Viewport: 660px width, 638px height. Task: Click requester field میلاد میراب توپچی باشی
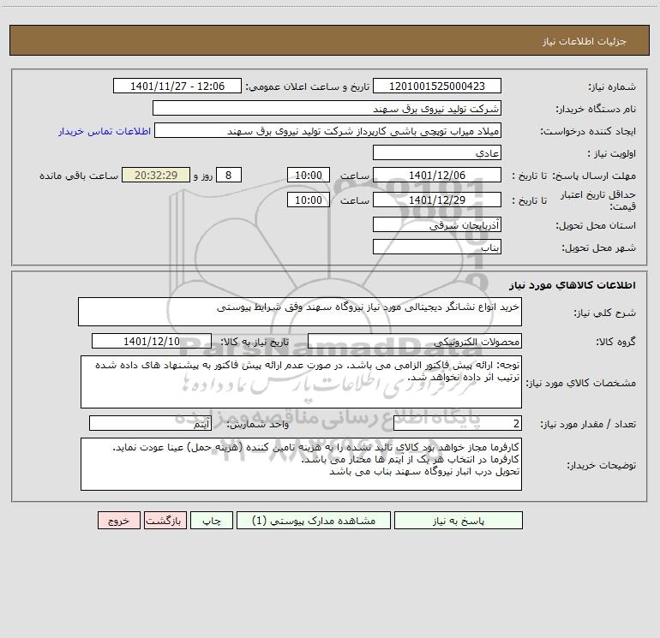coord(328,130)
